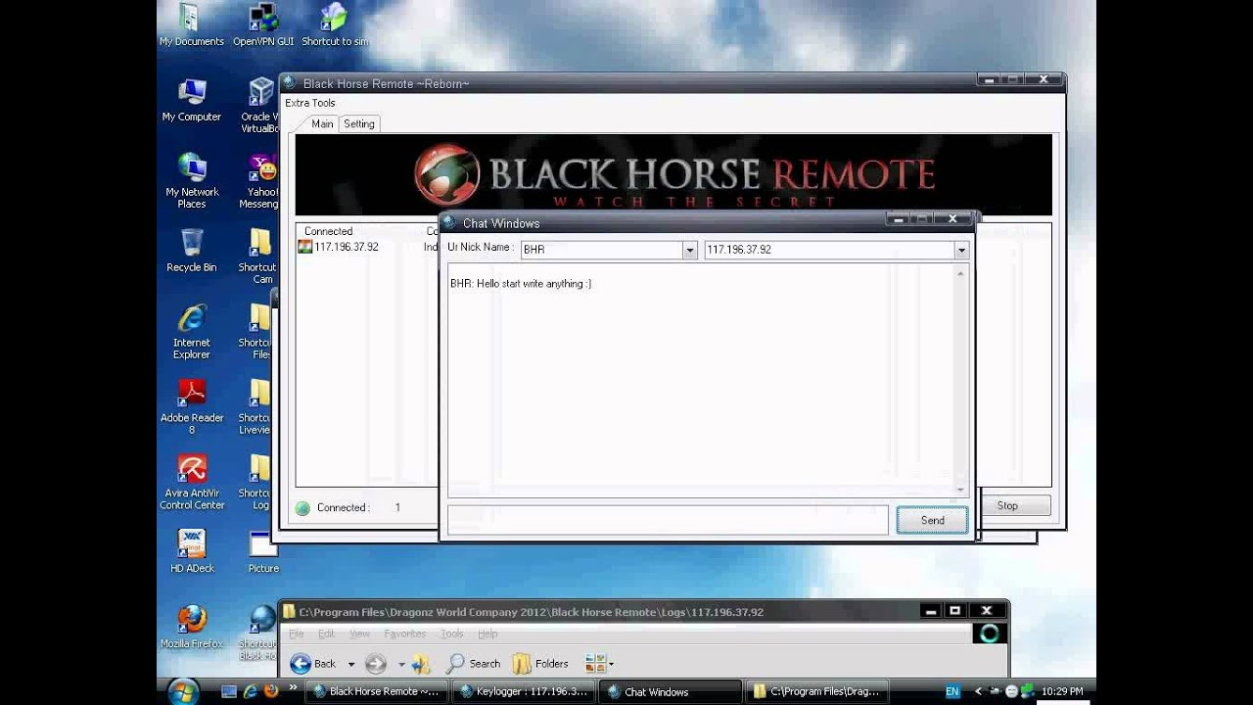The width and height of the screenshot is (1253, 705).
Task: Open the Edit menu in Explorer
Action: click(x=326, y=634)
